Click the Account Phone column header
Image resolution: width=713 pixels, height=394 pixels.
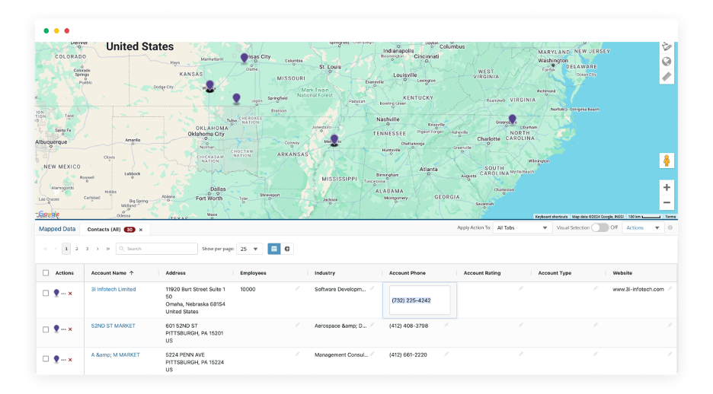point(408,273)
